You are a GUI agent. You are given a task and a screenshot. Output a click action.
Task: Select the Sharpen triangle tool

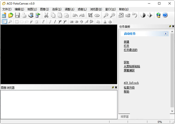coord(105,22)
